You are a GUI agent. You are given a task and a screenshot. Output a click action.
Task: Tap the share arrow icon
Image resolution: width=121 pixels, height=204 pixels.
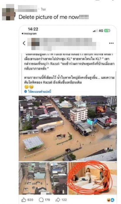58,200
